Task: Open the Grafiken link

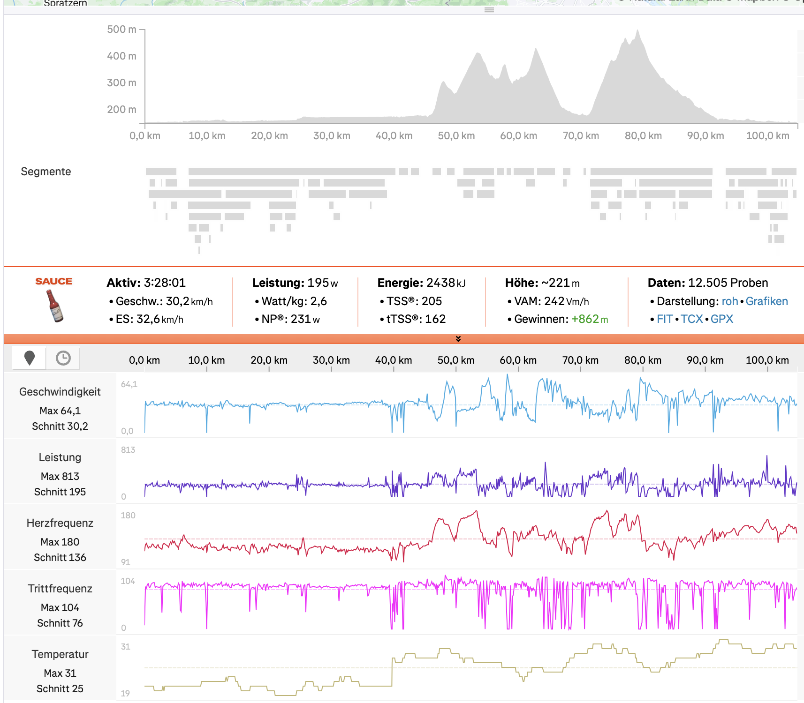Action: pos(766,301)
